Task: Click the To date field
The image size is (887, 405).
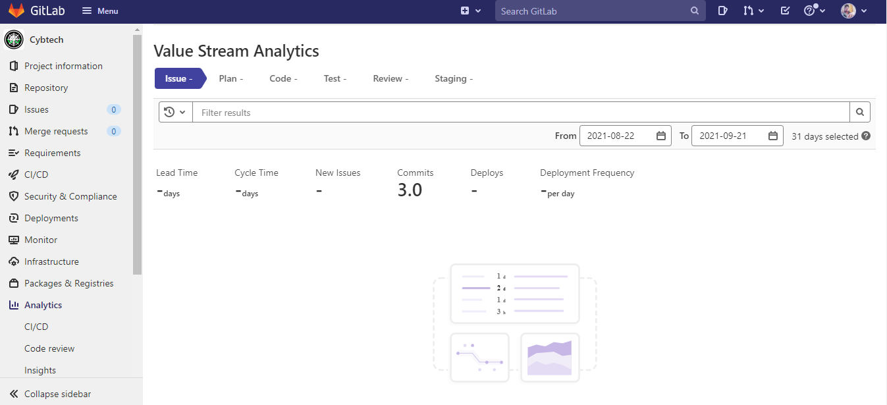Action: 737,136
